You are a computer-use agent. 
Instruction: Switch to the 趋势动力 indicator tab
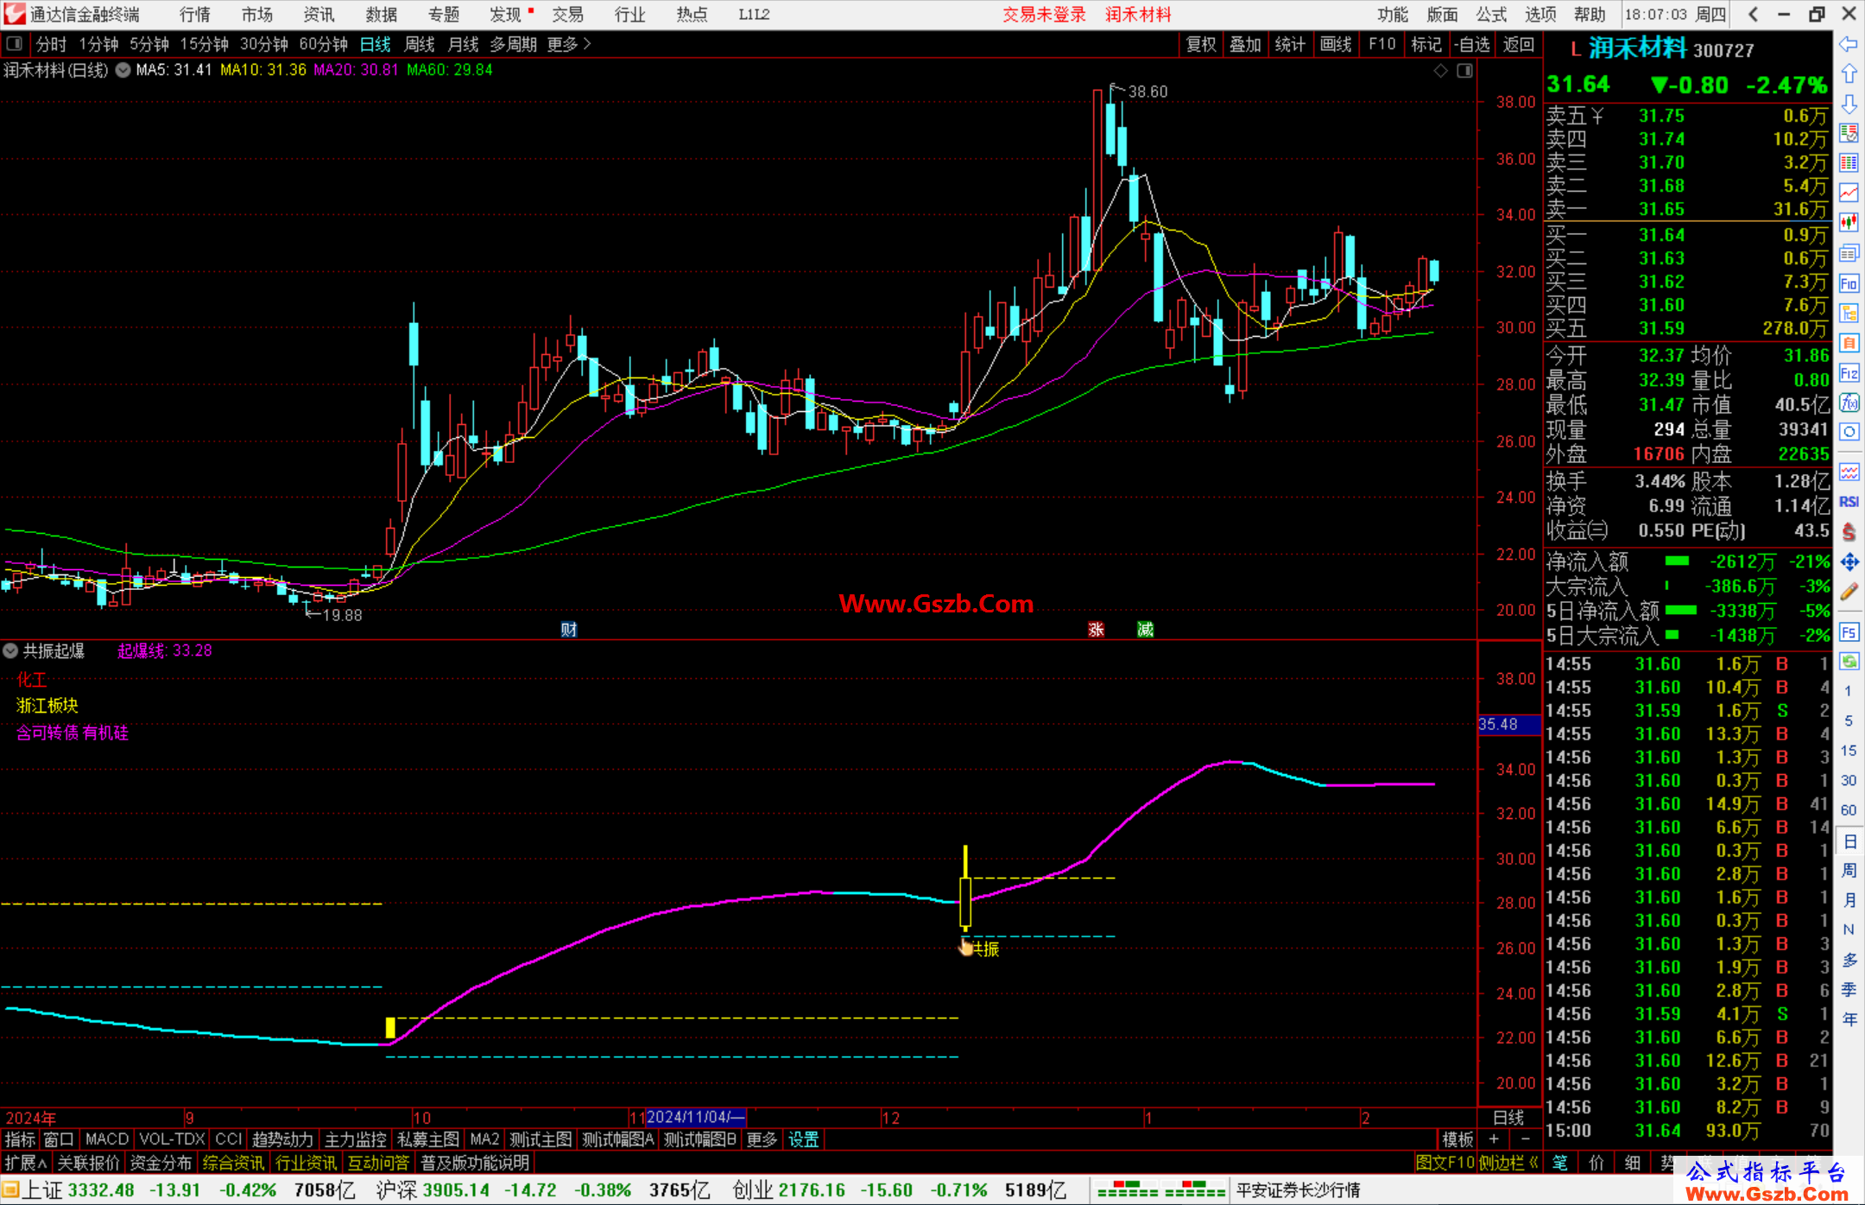[x=282, y=1140]
